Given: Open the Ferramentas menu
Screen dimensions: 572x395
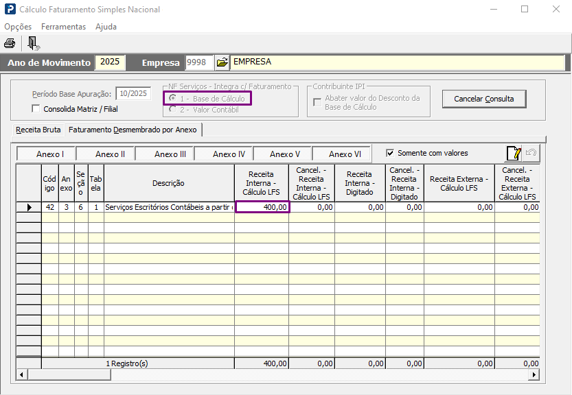Looking at the screenshot, I should 63,27.
